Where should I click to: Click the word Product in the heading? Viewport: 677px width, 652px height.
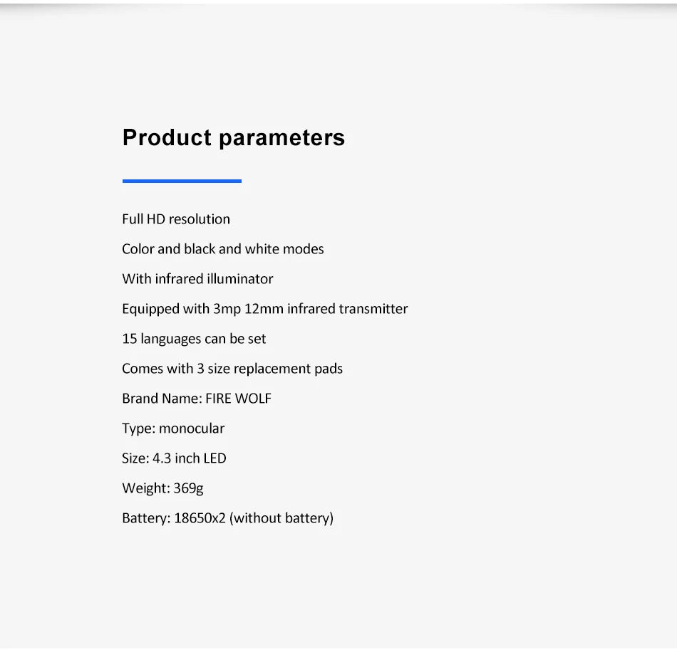point(167,137)
